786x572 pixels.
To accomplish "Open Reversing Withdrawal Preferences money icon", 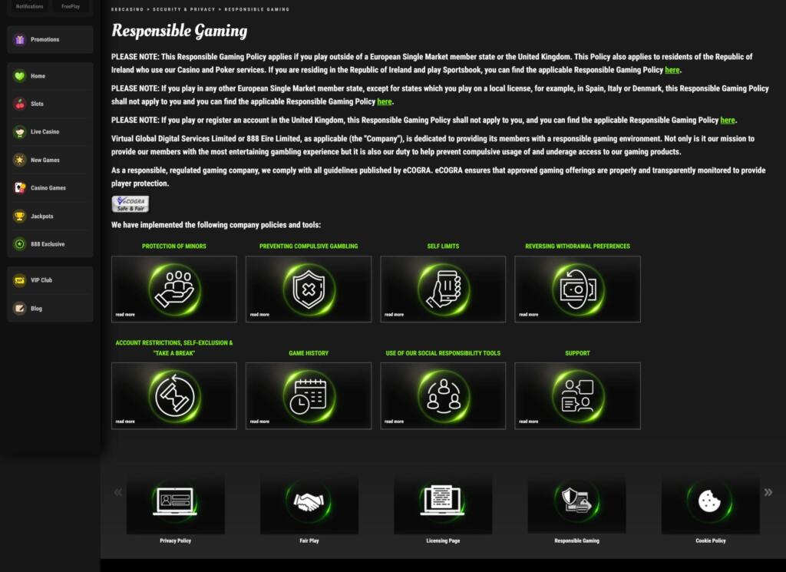I will coord(577,289).
